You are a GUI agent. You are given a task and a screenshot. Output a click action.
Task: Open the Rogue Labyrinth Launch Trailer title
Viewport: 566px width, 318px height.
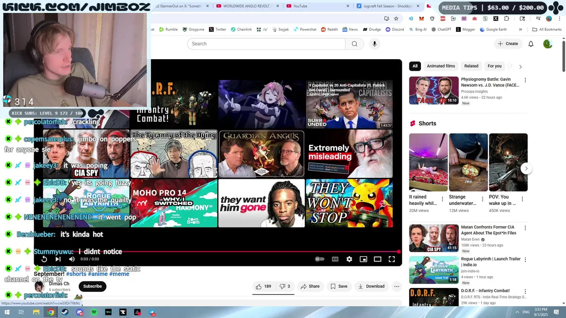[x=491, y=262]
